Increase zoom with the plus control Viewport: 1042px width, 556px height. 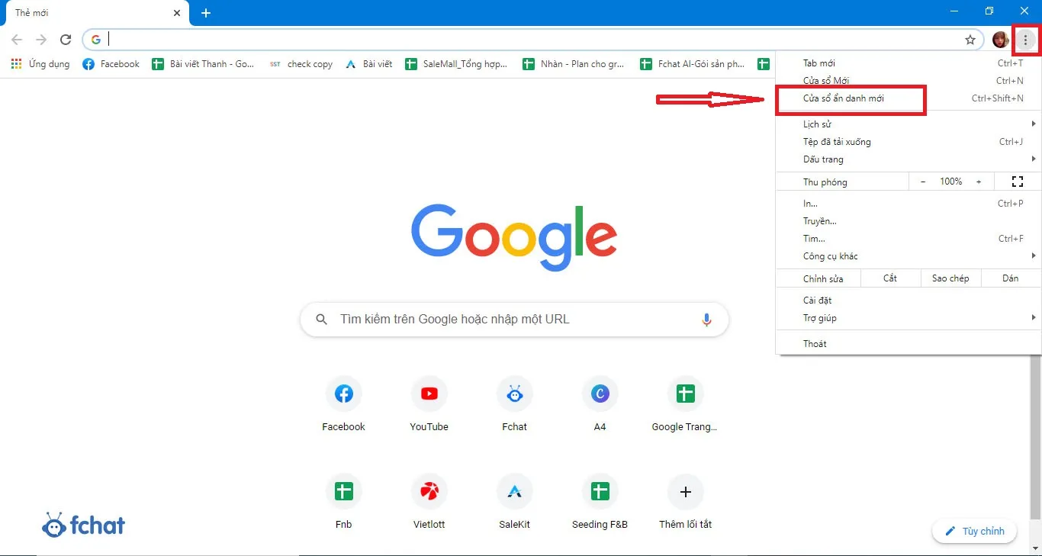point(979,182)
